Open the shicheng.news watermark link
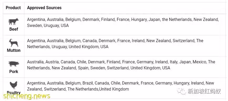 (27, 96)
